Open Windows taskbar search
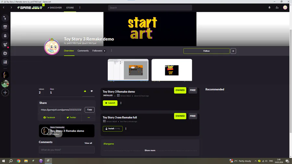The image size is (292, 164). (11, 161)
